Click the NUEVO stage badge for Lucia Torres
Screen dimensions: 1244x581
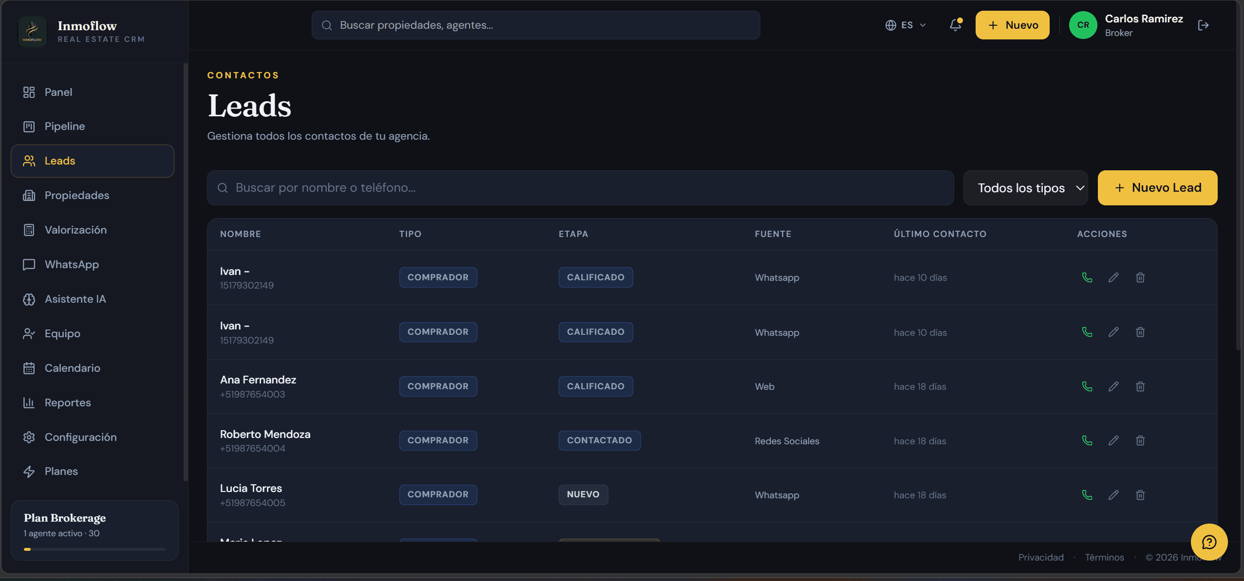[x=583, y=494]
